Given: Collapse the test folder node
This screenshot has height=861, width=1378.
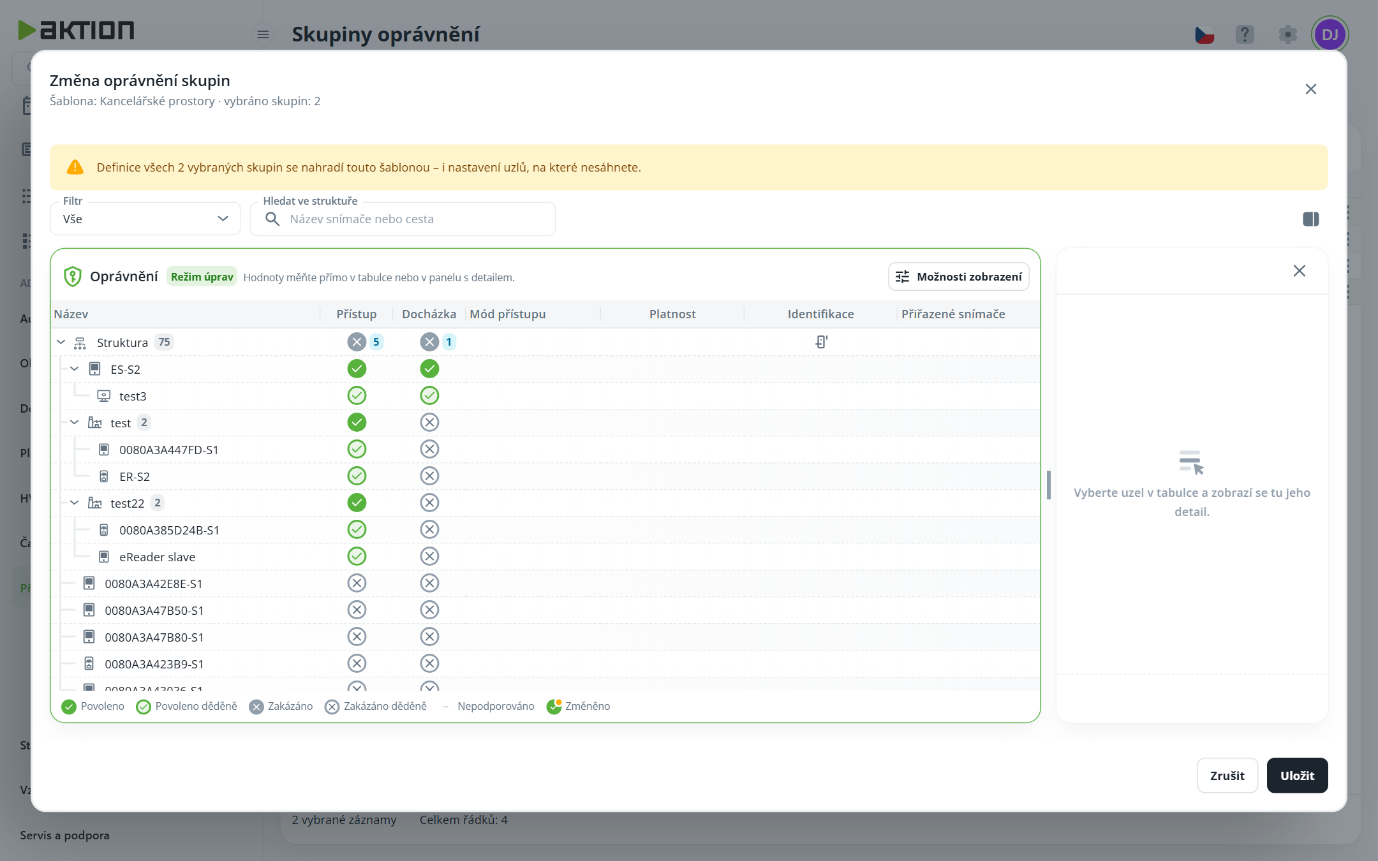Looking at the screenshot, I should [x=75, y=423].
